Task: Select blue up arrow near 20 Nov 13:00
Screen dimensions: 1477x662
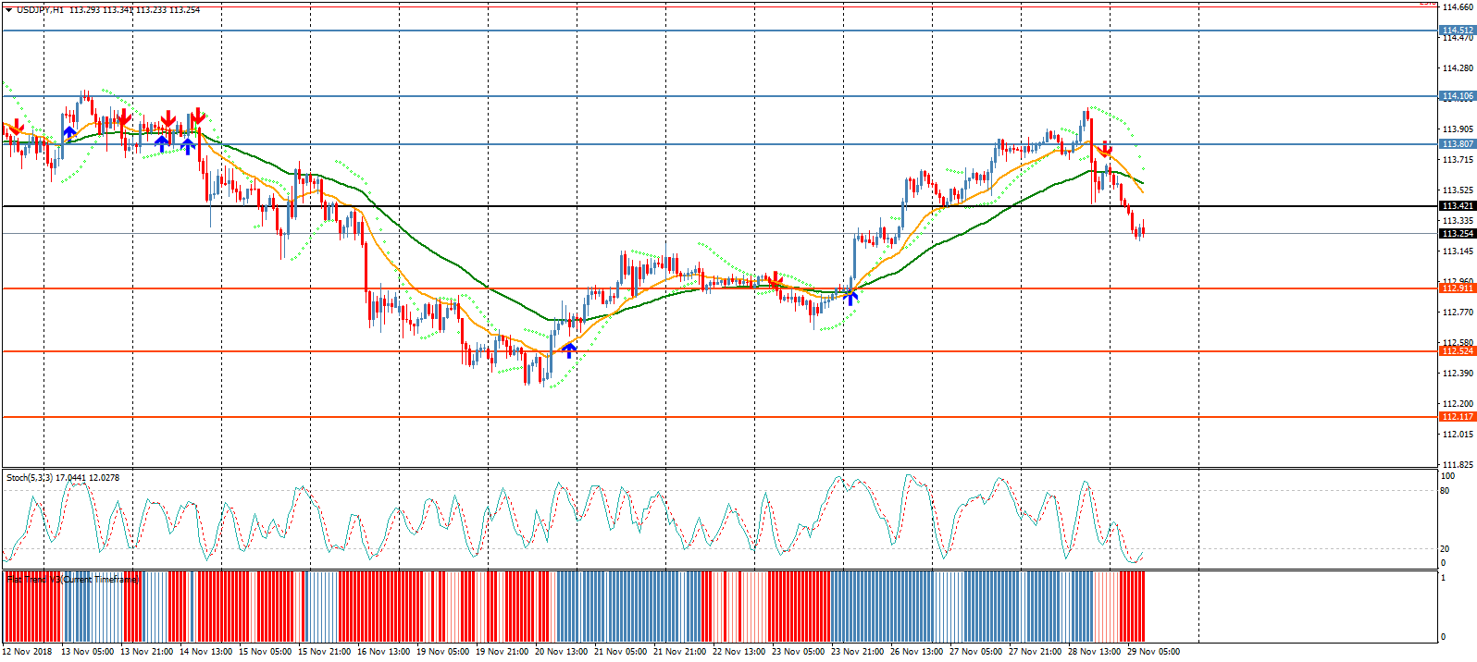Action: pos(569,349)
